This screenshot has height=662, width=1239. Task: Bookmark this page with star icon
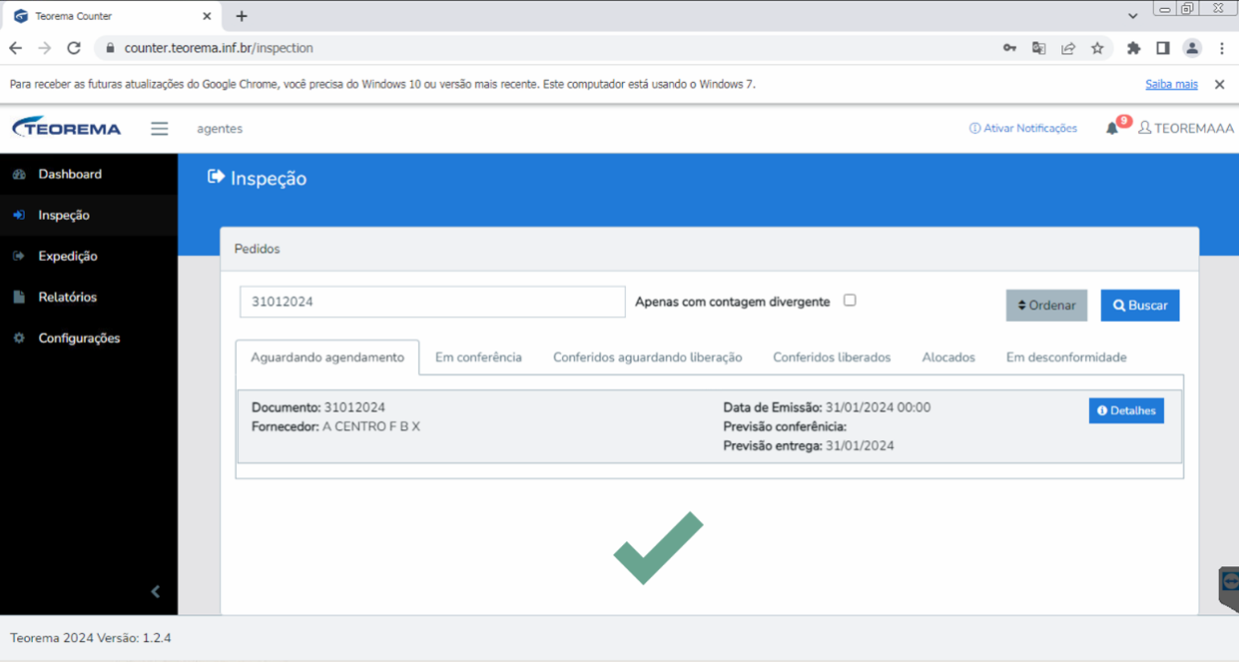click(x=1097, y=48)
